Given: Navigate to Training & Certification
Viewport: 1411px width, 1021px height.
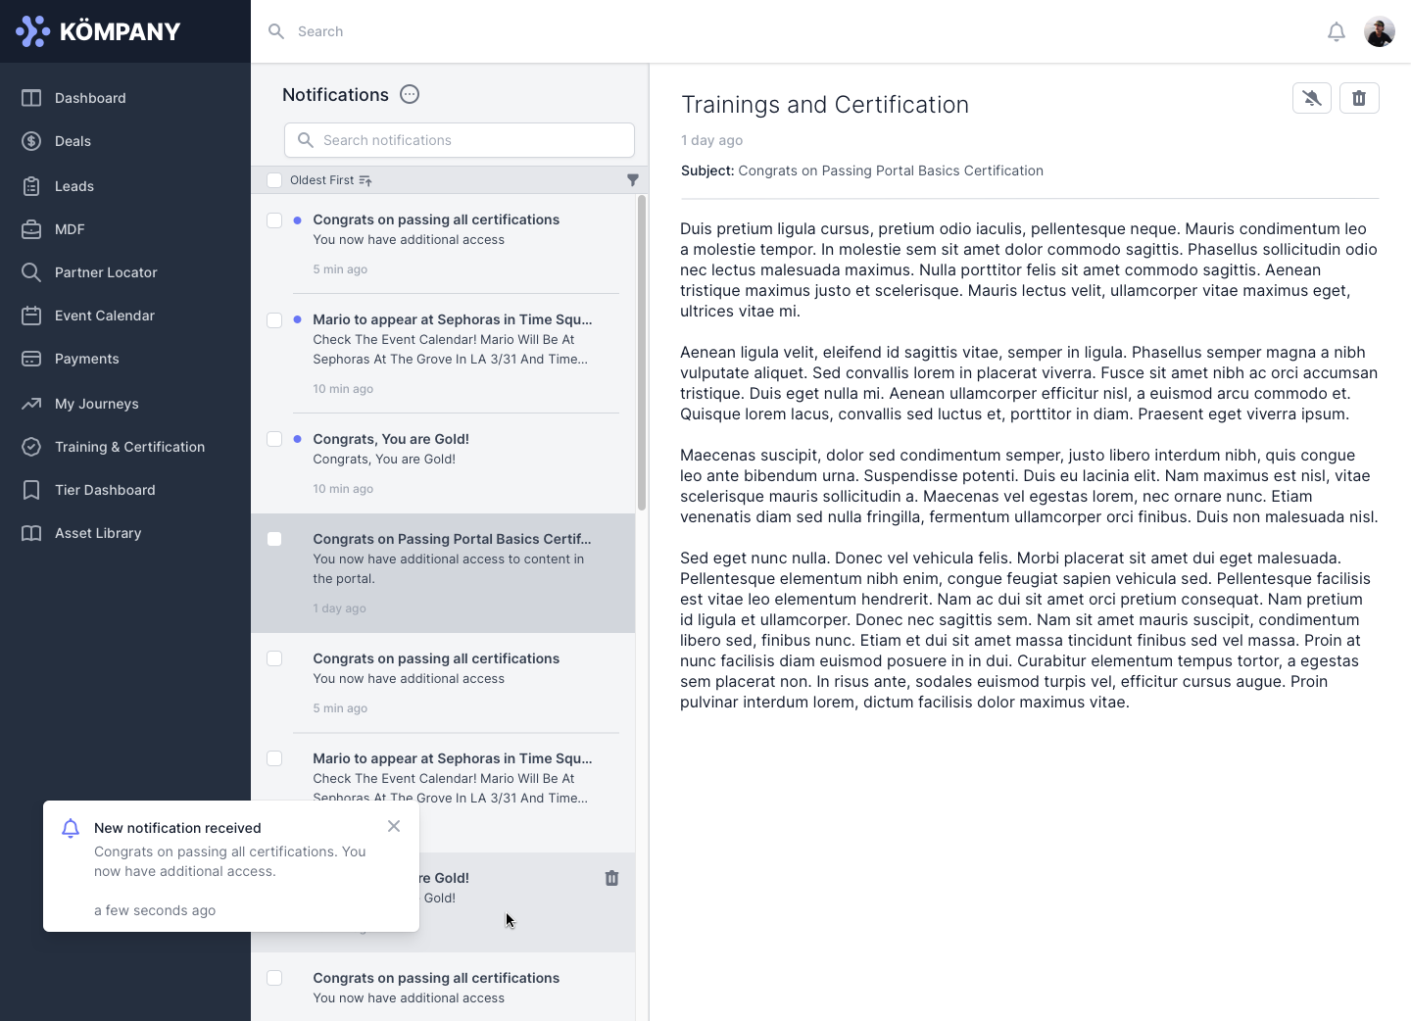Looking at the screenshot, I should [132, 447].
